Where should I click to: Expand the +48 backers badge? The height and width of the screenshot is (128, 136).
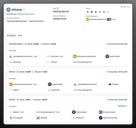(x=114, y=19)
